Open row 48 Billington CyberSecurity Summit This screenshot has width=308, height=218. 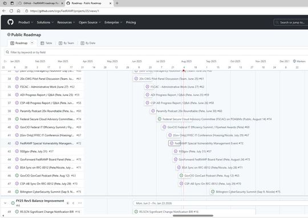(47, 192)
